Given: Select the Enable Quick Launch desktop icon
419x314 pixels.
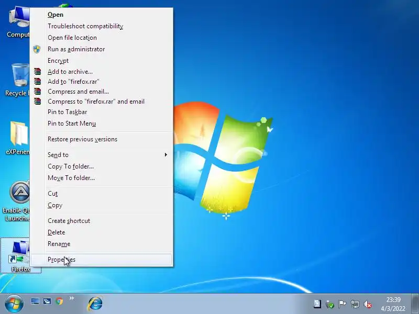Looking at the screenshot, I should pyautogui.click(x=16, y=201).
